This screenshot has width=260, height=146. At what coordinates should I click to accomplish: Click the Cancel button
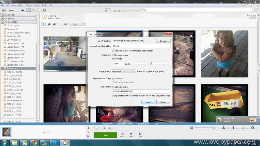click(163, 102)
